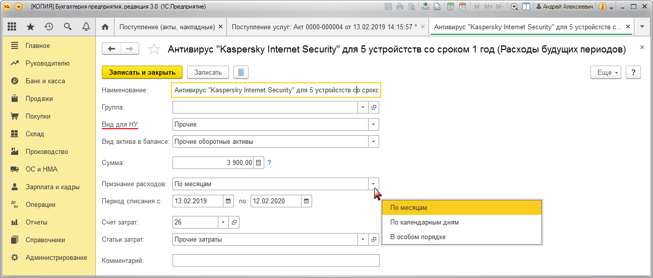Click in the Наименование field

276,90
